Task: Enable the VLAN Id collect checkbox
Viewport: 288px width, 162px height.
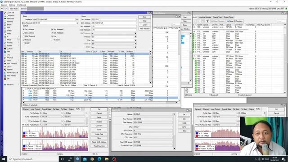Action: point(52,40)
